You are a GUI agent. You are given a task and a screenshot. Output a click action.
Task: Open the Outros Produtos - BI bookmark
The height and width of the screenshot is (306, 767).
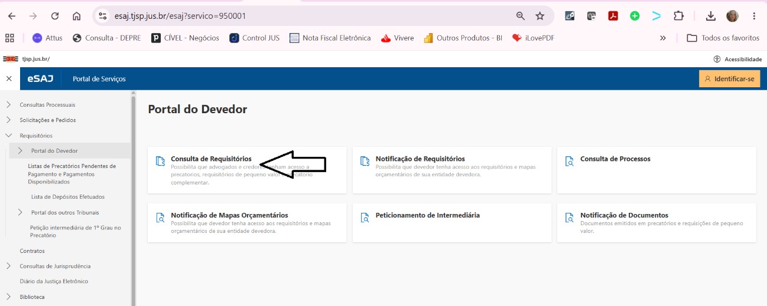click(463, 38)
